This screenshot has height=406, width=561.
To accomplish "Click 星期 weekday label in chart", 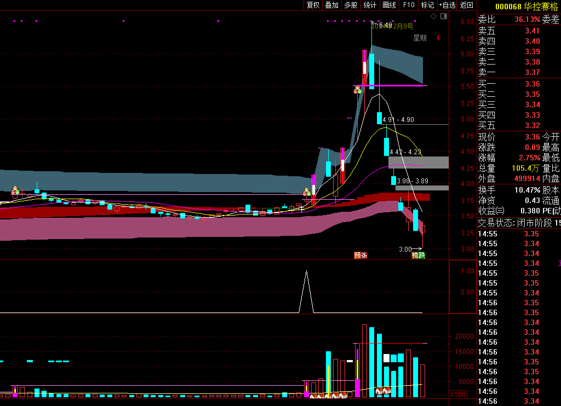I will (420, 38).
